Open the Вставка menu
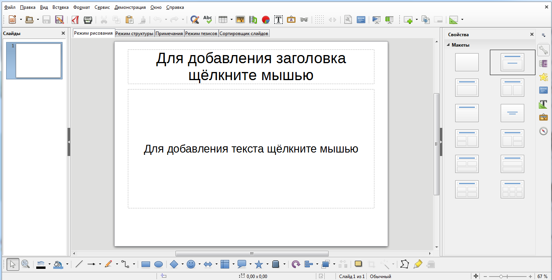Image resolution: width=552 pixels, height=280 pixels. (x=60, y=7)
